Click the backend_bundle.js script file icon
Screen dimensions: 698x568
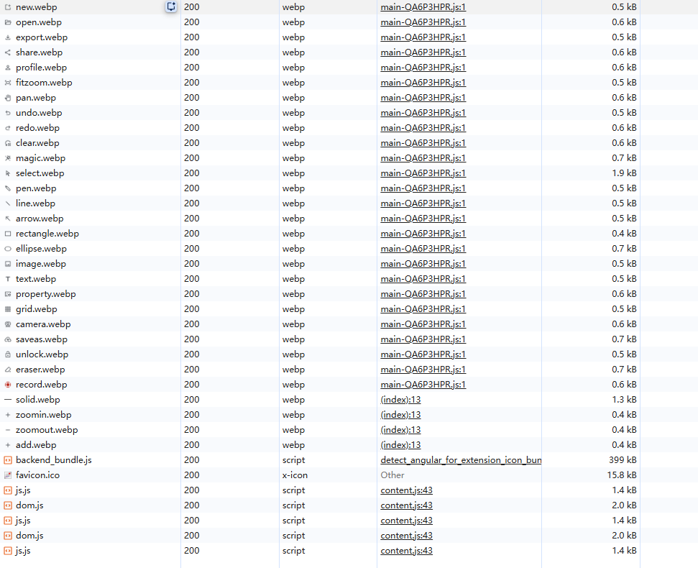point(8,460)
